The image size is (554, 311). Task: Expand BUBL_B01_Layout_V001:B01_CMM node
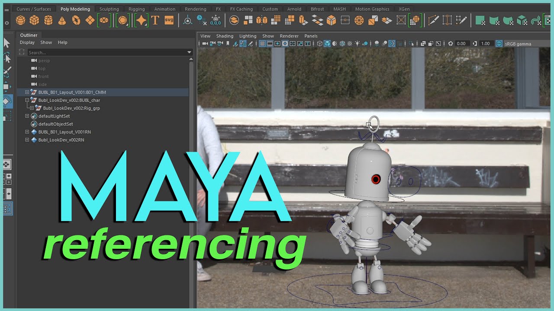[x=27, y=92]
